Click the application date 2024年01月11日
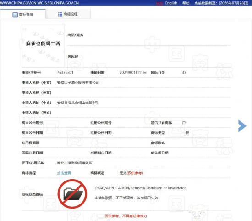 133,73
